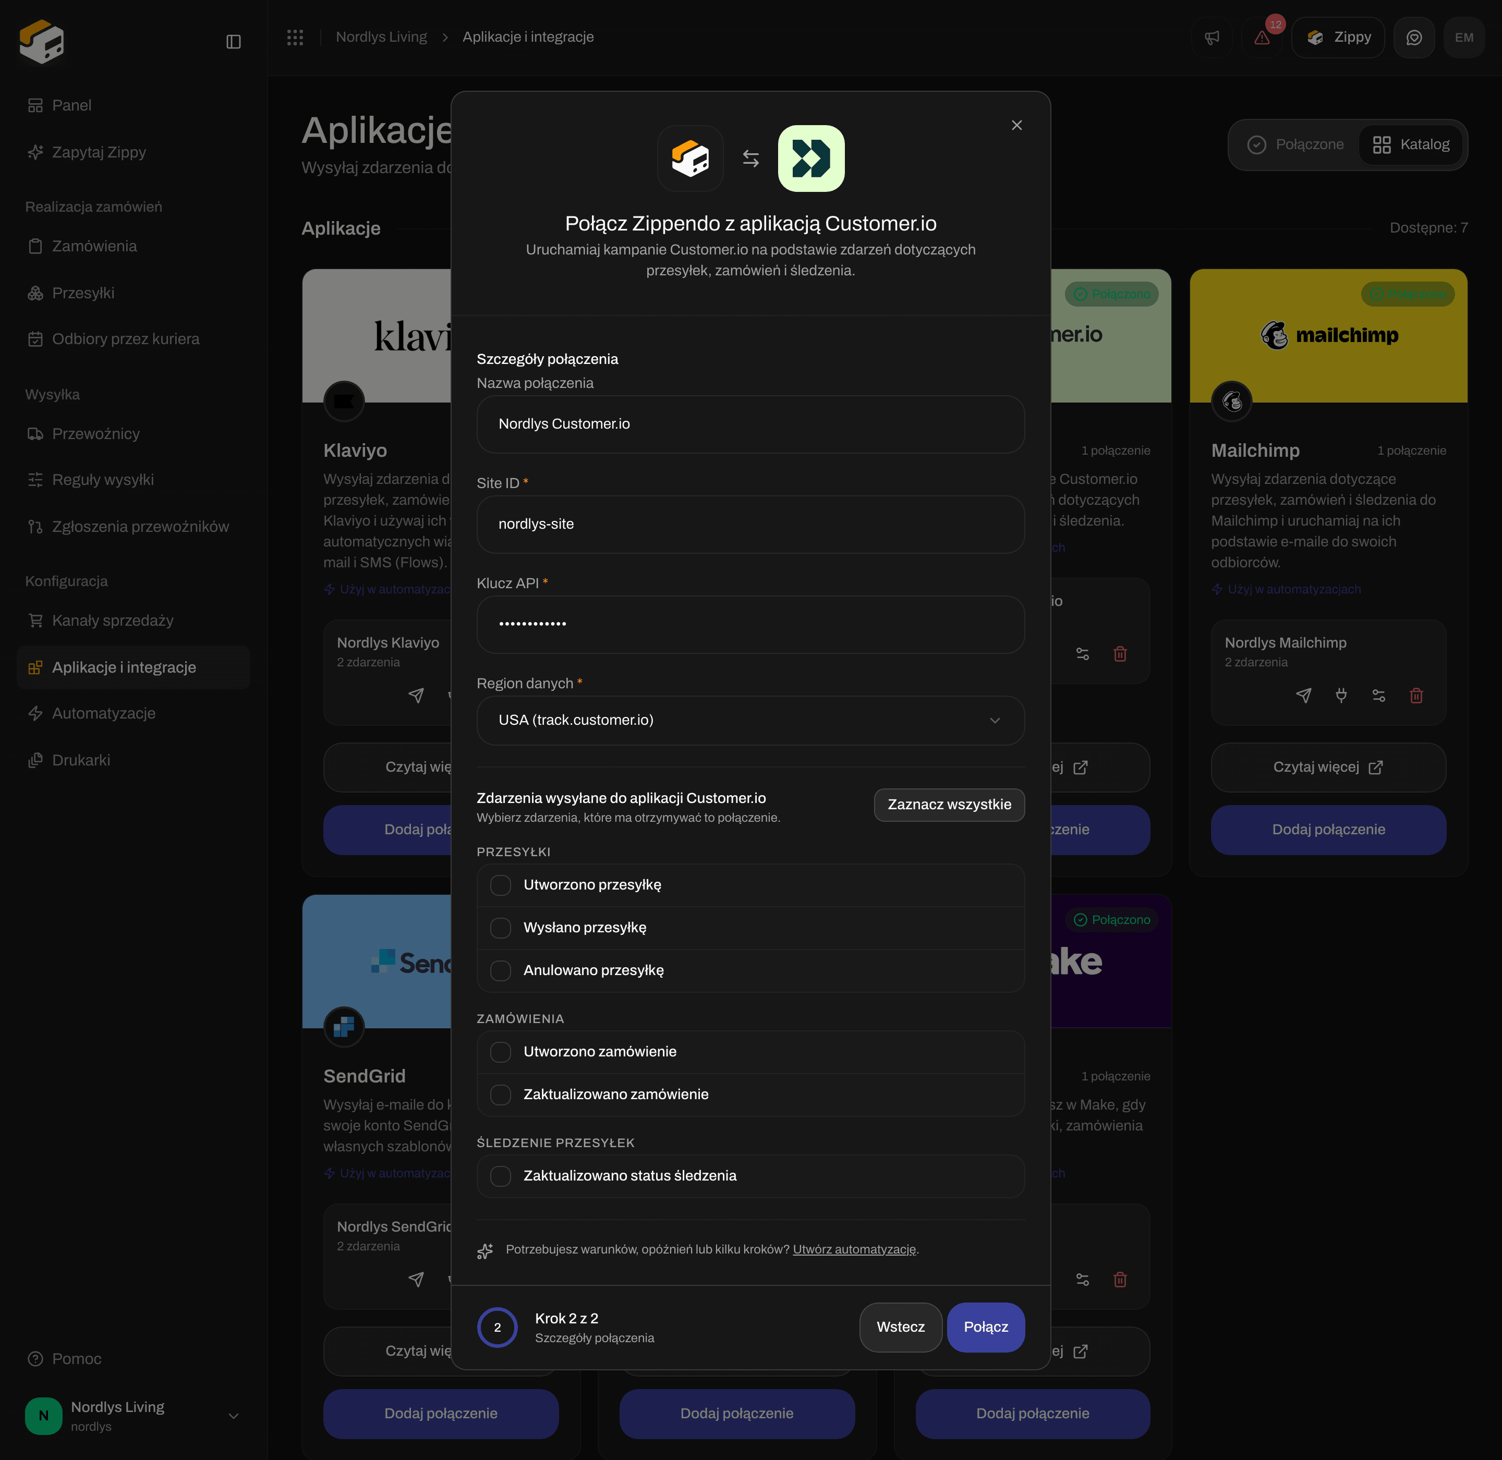Open Zamówienia in the sidebar
The width and height of the screenshot is (1502, 1460).
pyautogui.click(x=134, y=246)
